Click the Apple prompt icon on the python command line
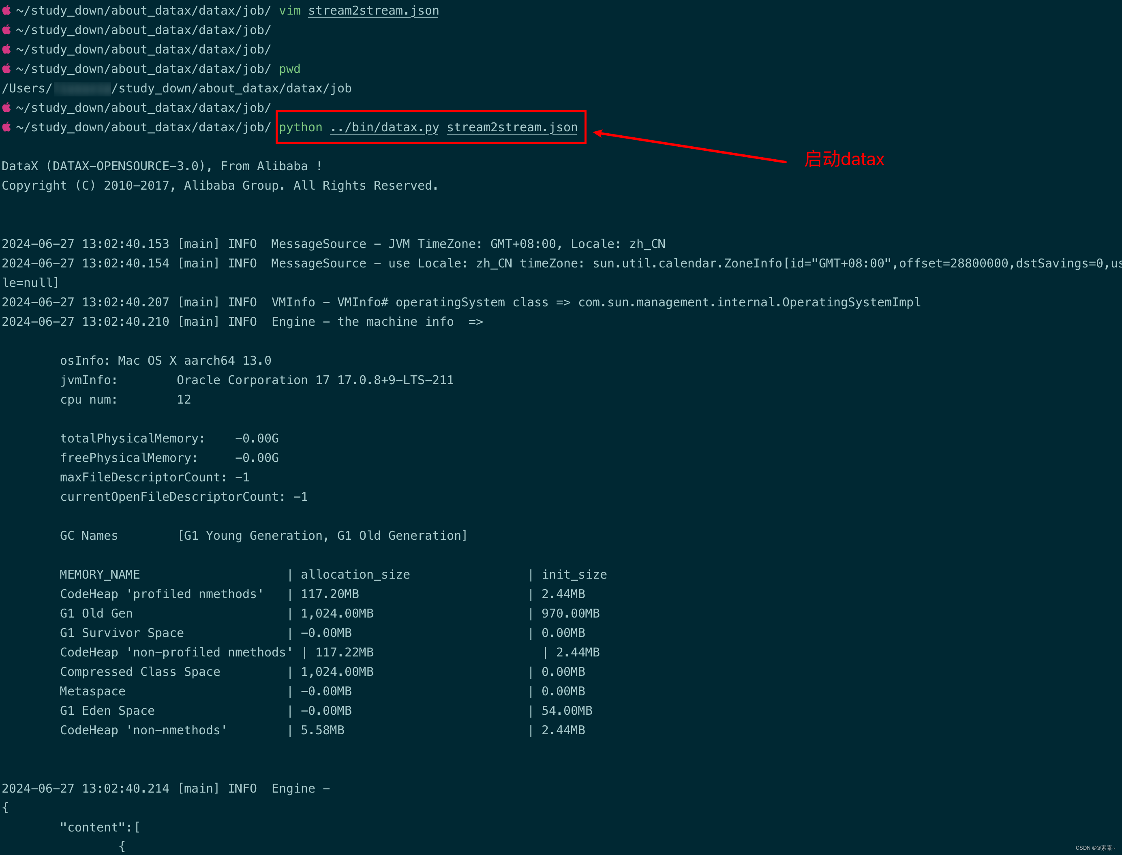 click(x=6, y=127)
